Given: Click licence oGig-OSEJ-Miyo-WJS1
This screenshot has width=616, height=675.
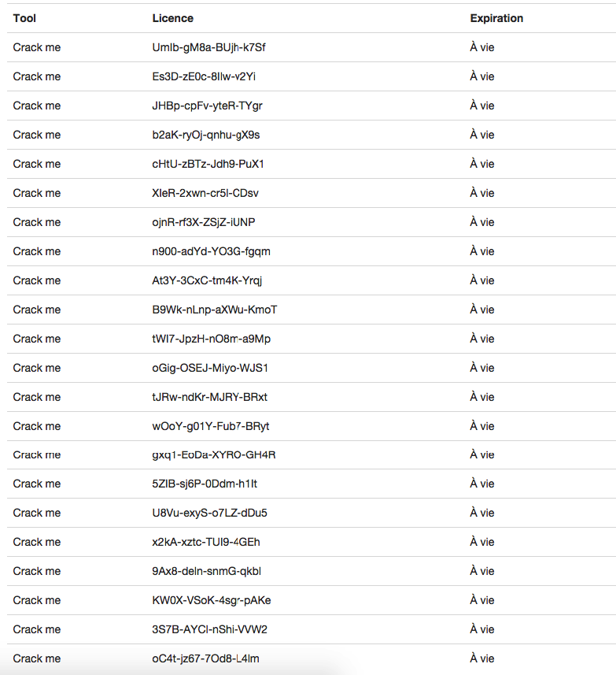Looking at the screenshot, I should click(210, 368).
